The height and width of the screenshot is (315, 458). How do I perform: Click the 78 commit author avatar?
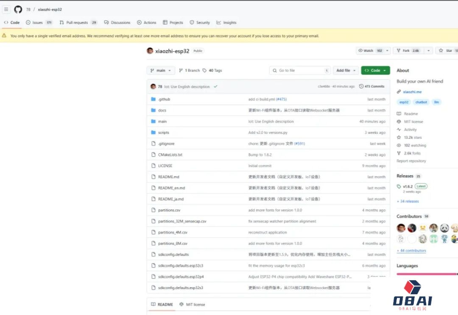click(153, 86)
